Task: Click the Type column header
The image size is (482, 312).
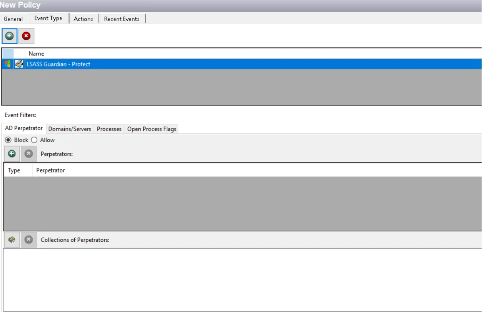Action: pyautogui.click(x=18, y=170)
